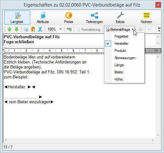Click the 'Fuge schließen' title line
Image resolution: width=164 pixels, height=153 pixels.
19,42
